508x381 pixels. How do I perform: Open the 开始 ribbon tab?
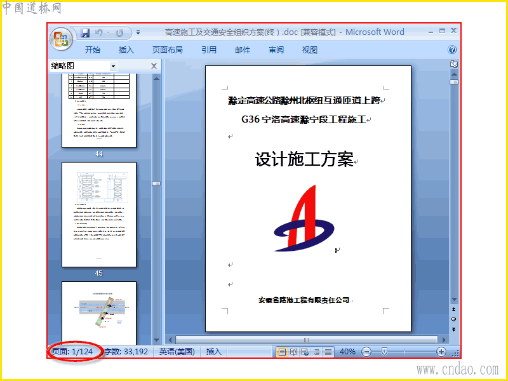pos(93,50)
